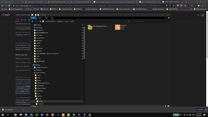The height and width of the screenshot is (117, 208).
Task: Open download options arrow for nui-core.dll
Action: point(23,110)
